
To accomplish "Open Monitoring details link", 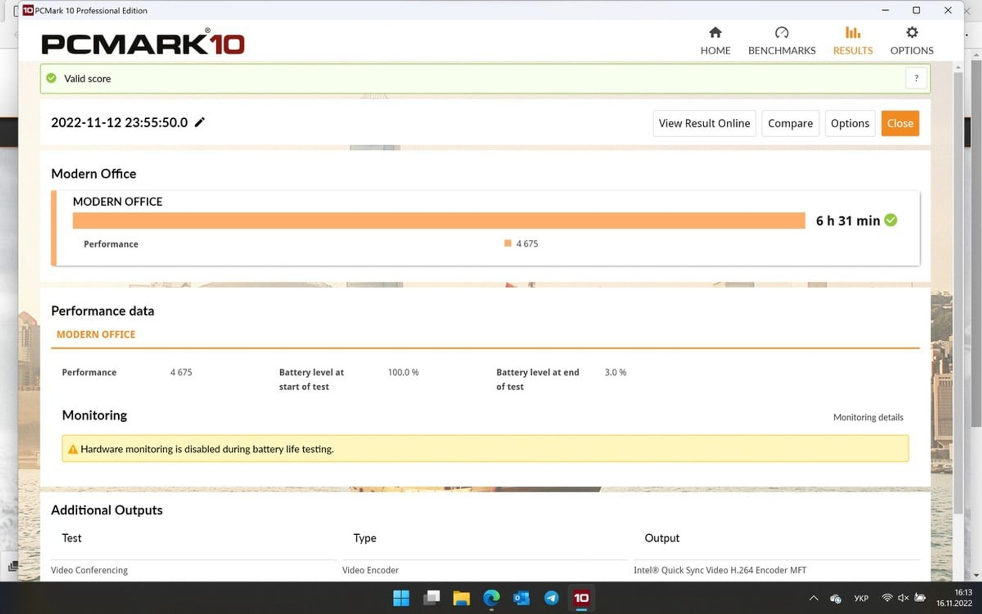I will 868,417.
